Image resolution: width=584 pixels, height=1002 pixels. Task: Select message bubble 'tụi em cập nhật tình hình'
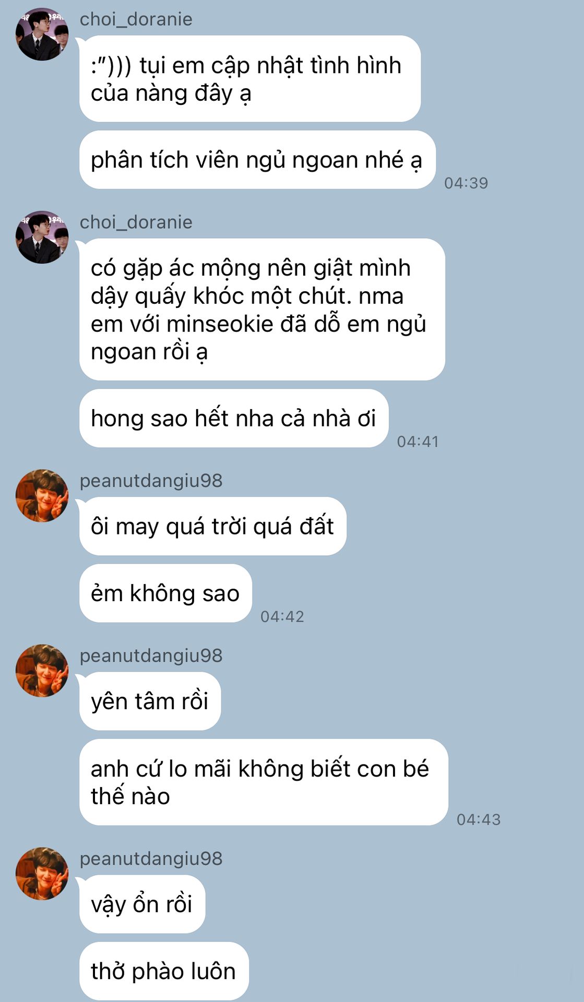pyautogui.click(x=250, y=79)
